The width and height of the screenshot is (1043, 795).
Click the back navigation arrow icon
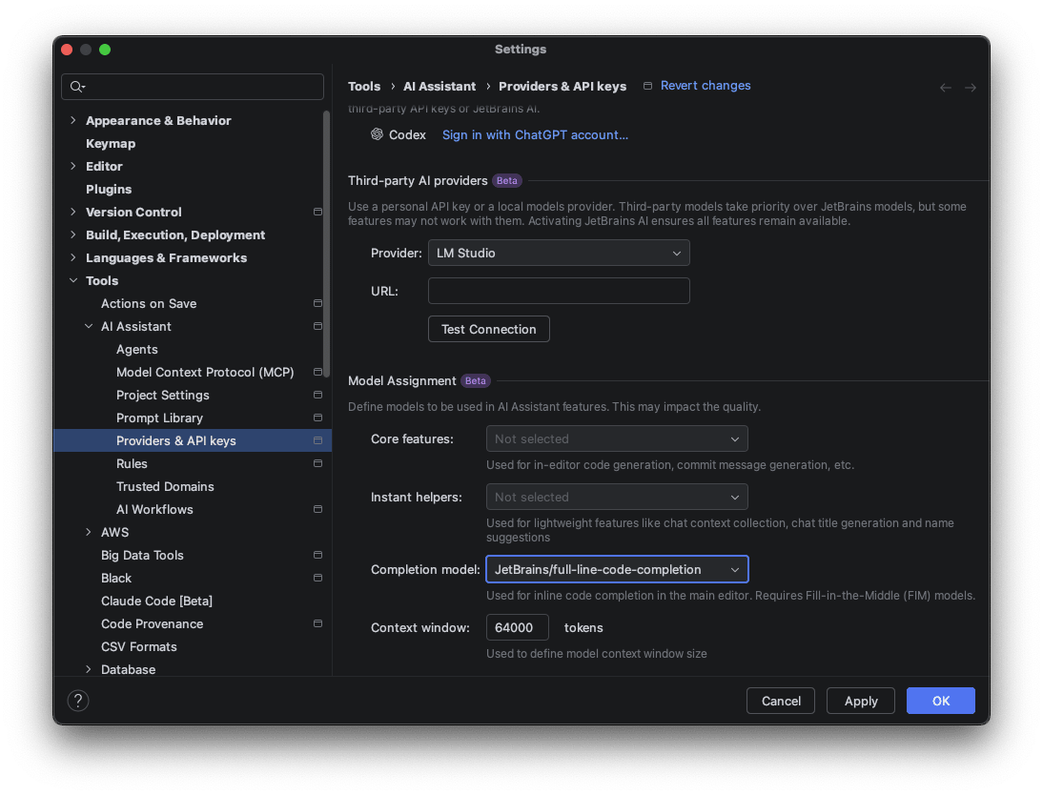click(945, 88)
